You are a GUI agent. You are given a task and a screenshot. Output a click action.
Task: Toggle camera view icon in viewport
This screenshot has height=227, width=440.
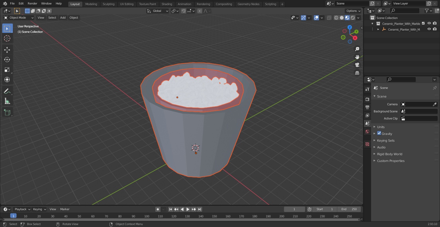pos(357,65)
